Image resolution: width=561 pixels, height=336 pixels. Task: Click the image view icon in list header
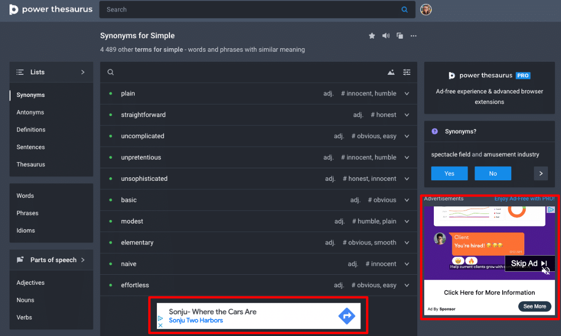391,72
